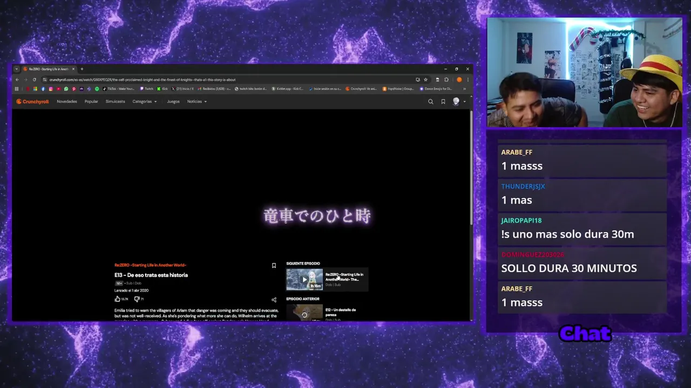Go to Novedades section
This screenshot has height=388, width=691.
tap(67, 101)
